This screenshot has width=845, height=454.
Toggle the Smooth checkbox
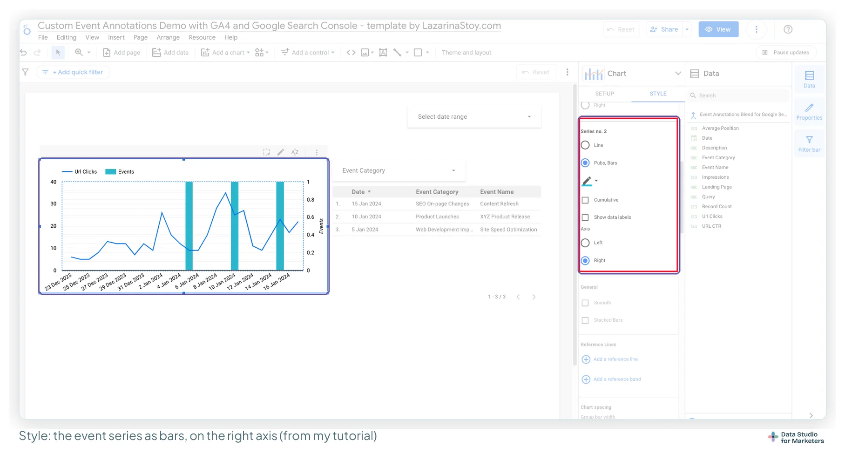tap(585, 303)
